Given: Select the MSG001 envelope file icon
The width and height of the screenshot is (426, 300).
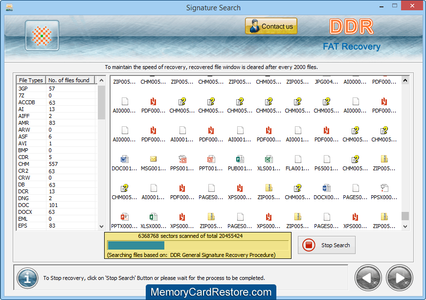Looking at the screenshot, I should pyautogui.click(x=153, y=159).
